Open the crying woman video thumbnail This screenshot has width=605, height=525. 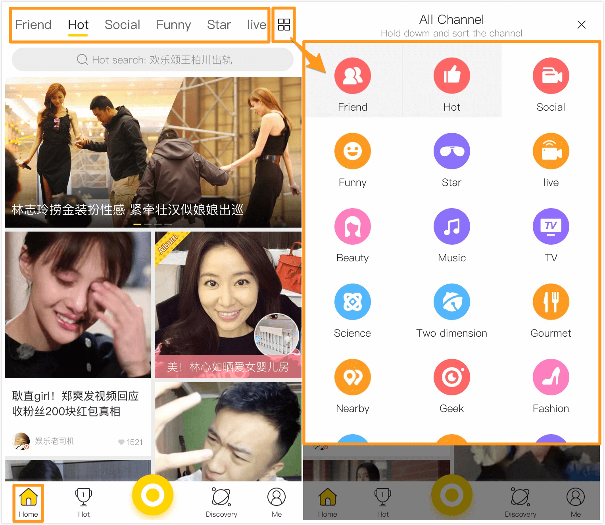(78, 305)
